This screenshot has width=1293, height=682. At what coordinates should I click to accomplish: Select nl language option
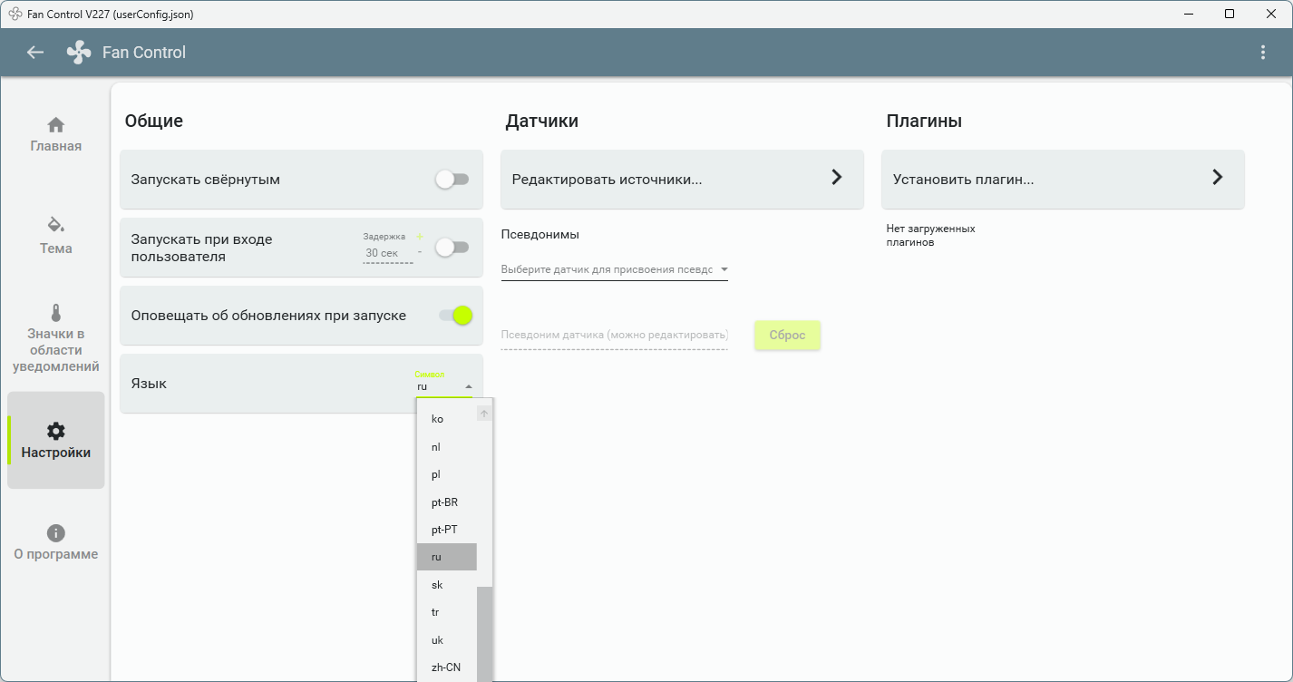pyautogui.click(x=447, y=447)
